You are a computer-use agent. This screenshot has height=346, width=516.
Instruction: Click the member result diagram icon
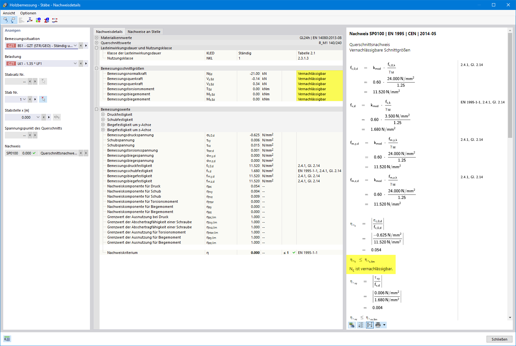coord(55,20)
